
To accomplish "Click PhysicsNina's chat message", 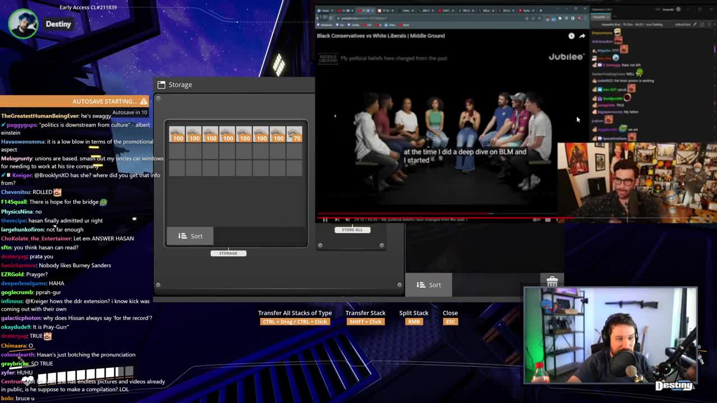I will pyautogui.click(x=21, y=212).
